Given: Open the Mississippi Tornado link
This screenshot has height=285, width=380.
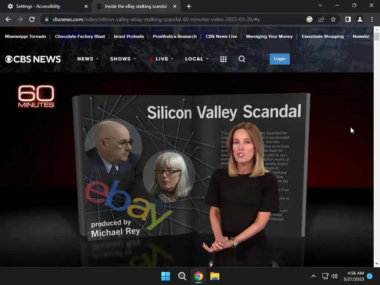Looking at the screenshot, I should coord(26,36).
